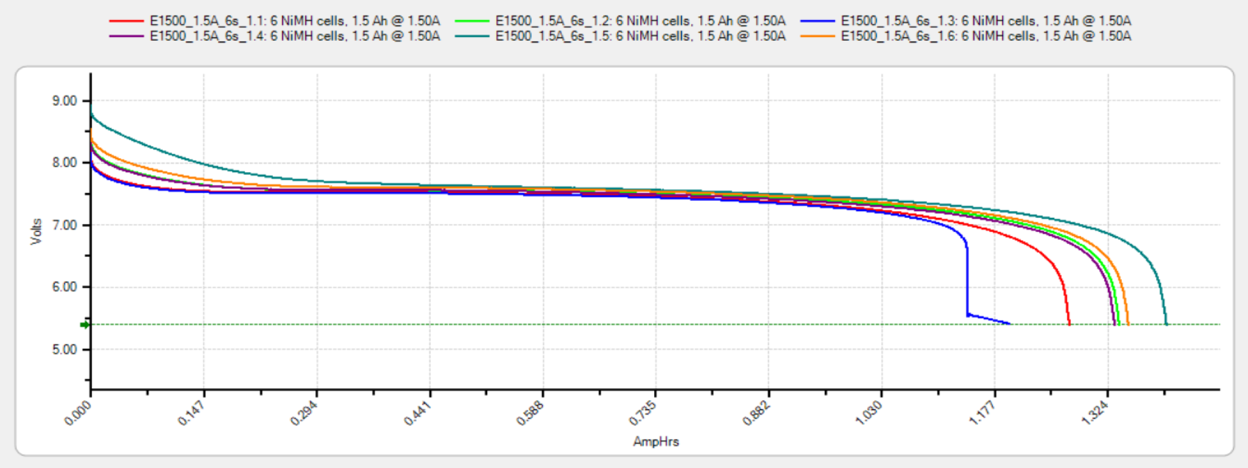The height and width of the screenshot is (468, 1248).
Task: Click the blue curve's vertical voltage drop
Action: coord(967,280)
